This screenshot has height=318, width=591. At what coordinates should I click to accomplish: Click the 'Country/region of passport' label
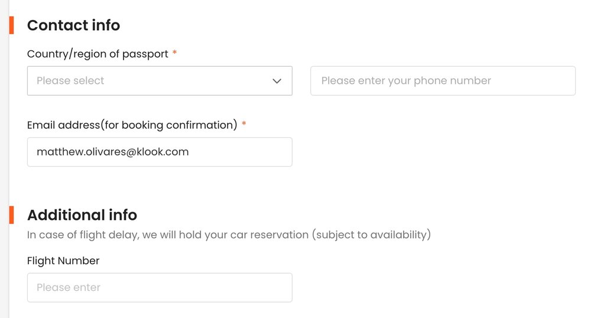click(x=98, y=54)
